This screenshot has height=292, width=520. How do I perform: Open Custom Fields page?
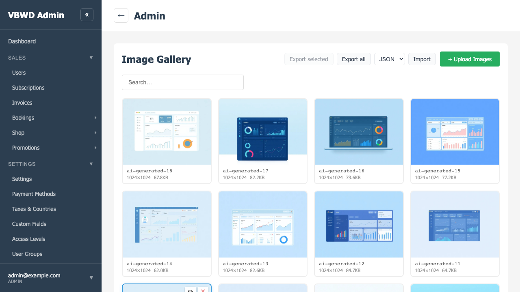tap(51, 224)
